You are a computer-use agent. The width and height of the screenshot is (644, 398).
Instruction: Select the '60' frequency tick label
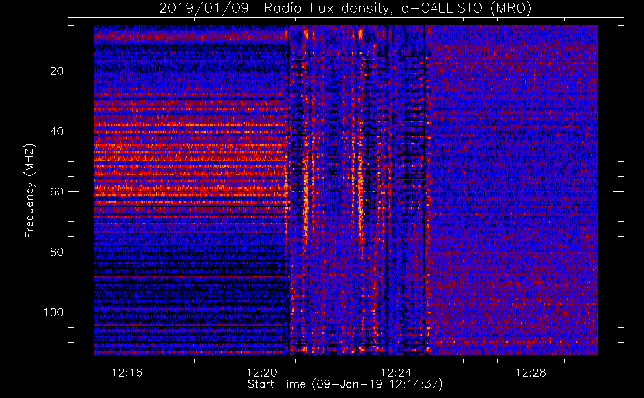[x=57, y=192]
